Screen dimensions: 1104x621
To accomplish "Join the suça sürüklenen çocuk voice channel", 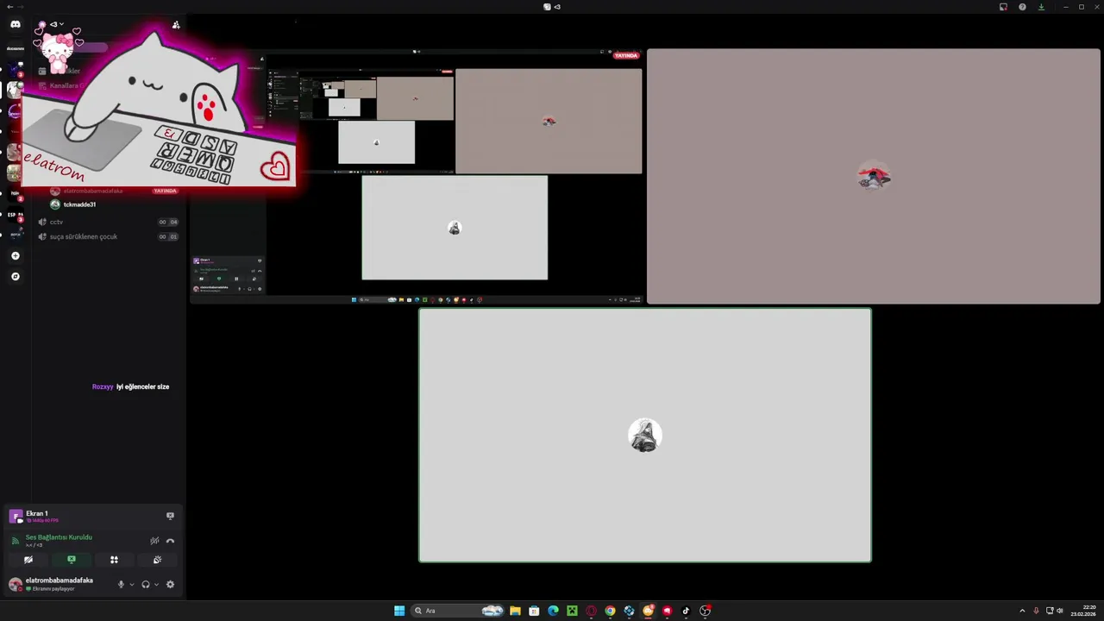I will click(x=109, y=236).
